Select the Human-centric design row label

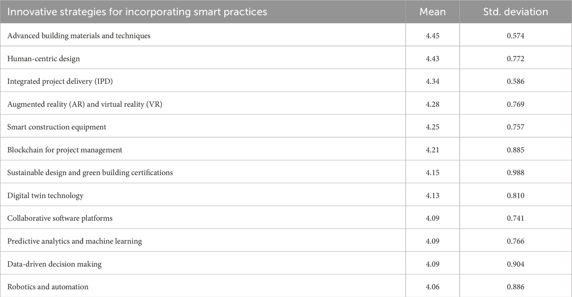tap(43, 59)
